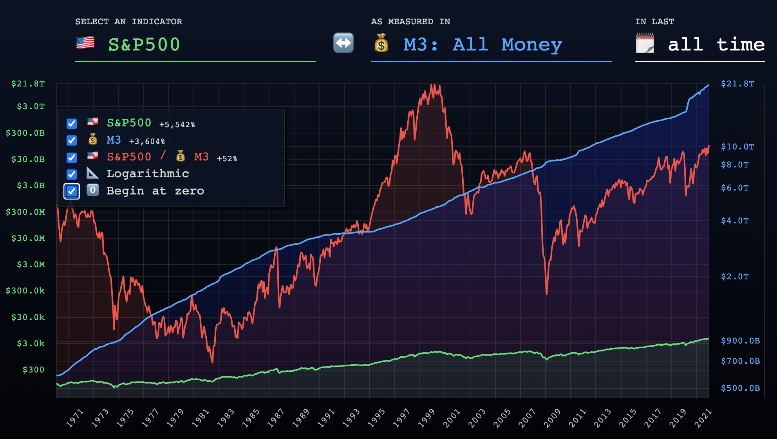
Task: Uncheck the Begin at zero checkbox
Action: pyautogui.click(x=72, y=191)
